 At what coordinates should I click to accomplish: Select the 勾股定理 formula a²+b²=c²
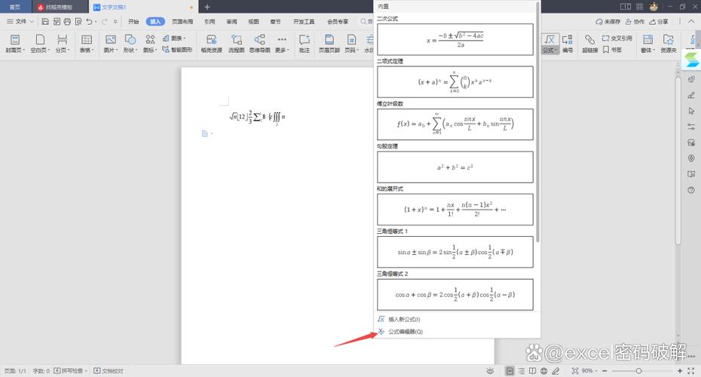coord(455,167)
